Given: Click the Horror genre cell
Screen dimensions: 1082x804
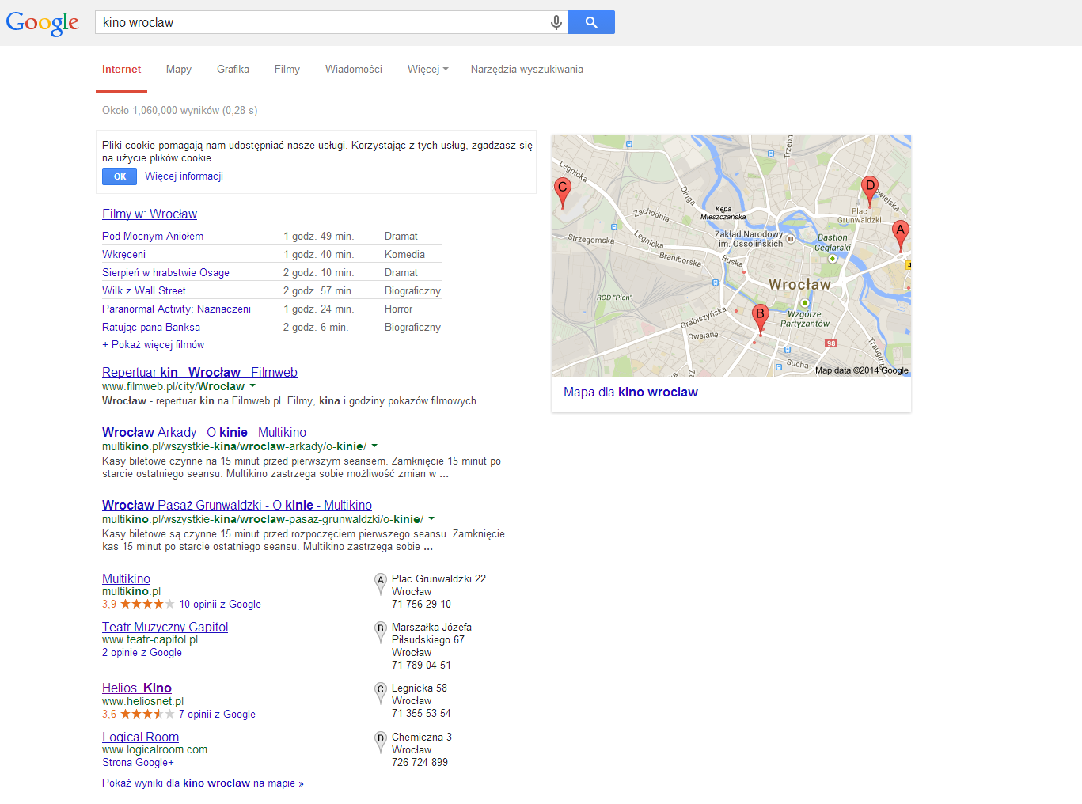Looking at the screenshot, I should (x=398, y=309).
